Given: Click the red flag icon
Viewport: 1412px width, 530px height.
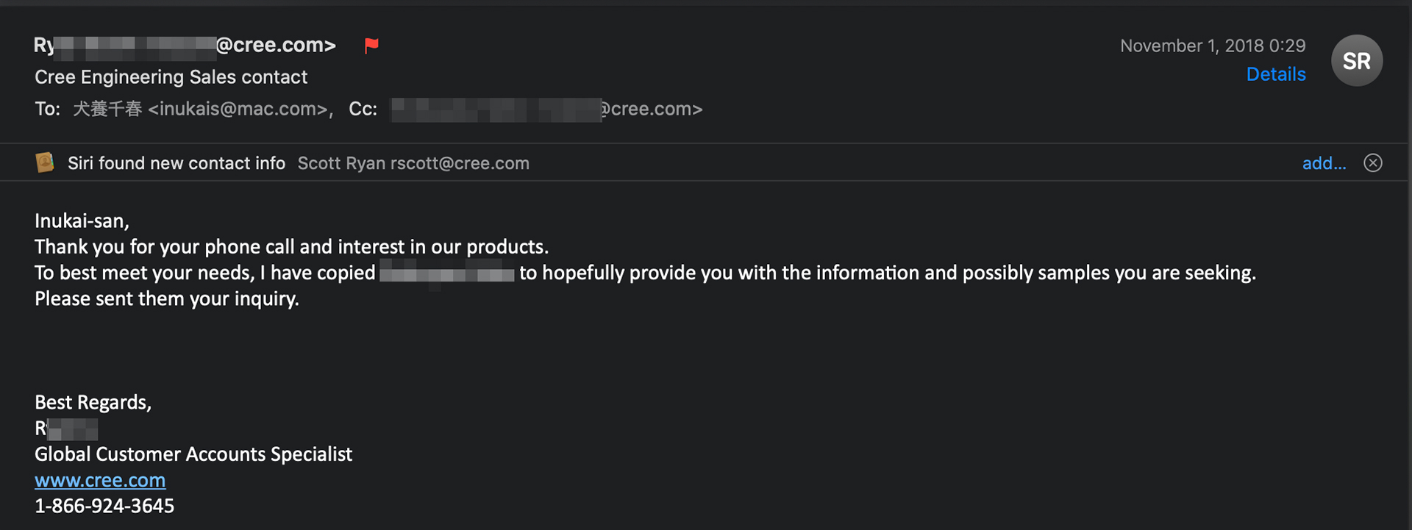Looking at the screenshot, I should 371,46.
